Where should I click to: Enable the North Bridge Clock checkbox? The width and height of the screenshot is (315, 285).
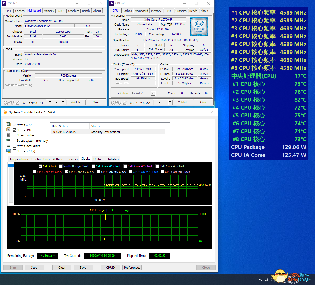click(61, 166)
